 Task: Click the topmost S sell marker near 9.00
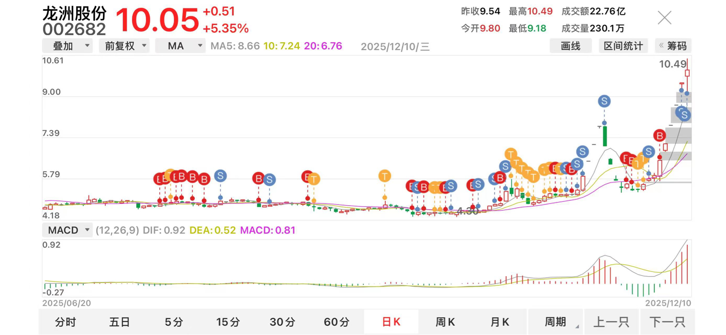pyautogui.click(x=604, y=102)
